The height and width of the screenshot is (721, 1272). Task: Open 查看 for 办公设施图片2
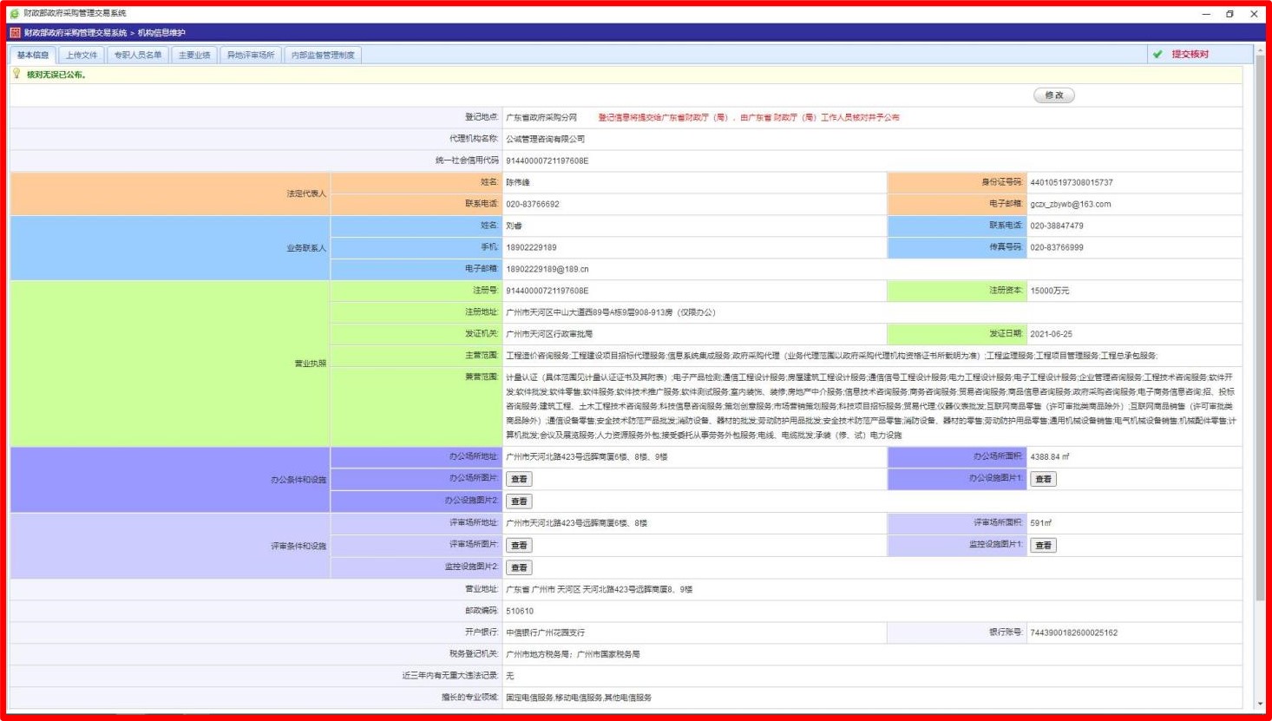tap(519, 501)
